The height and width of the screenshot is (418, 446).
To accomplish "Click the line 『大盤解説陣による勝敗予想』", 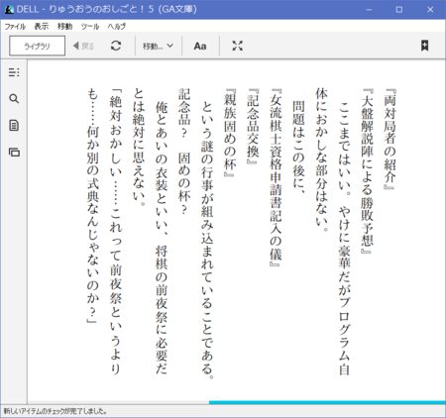I will tap(367, 171).
